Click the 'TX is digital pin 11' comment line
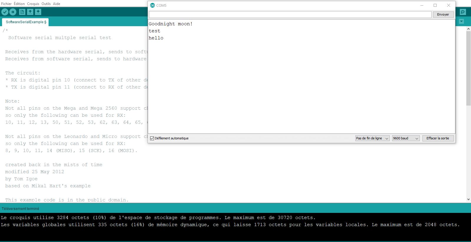The image size is (471, 242). (77, 87)
